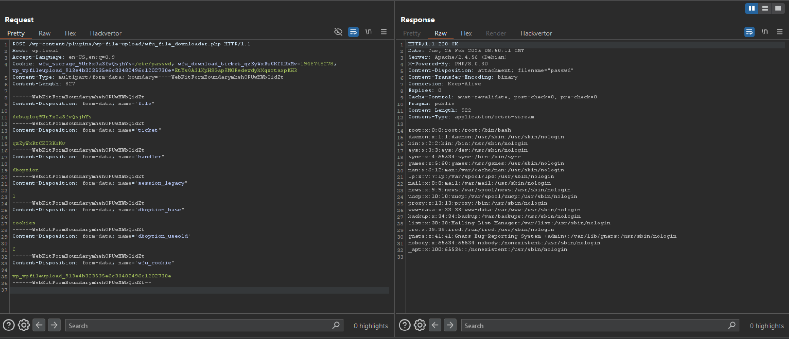Open the Response panel hamburger menu
The height and width of the screenshot is (339, 789).
[x=780, y=32]
